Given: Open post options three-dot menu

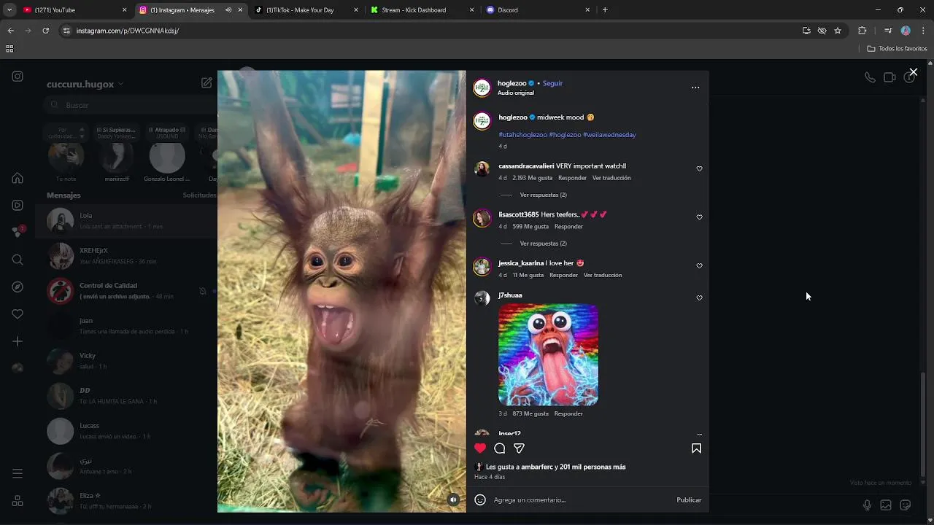Looking at the screenshot, I should 695,87.
